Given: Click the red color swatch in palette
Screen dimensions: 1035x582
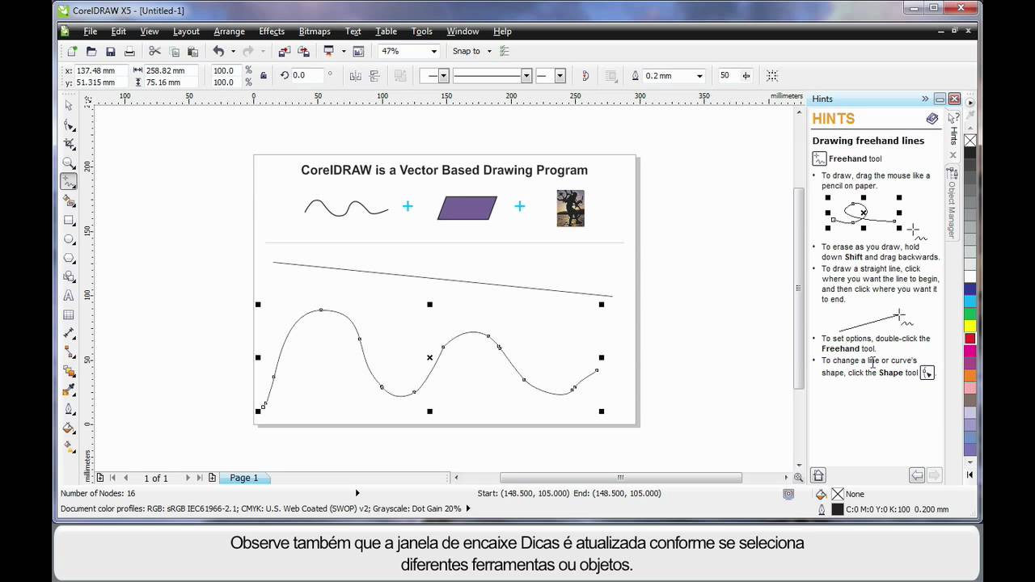Looking at the screenshot, I should 970,339.
